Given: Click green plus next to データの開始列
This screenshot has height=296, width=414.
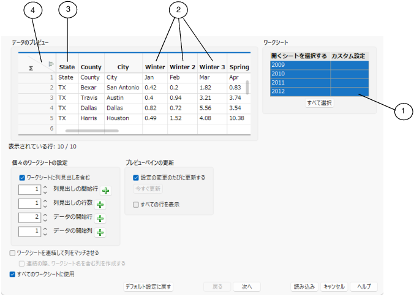Looking at the screenshot, I should pyautogui.click(x=100, y=233).
